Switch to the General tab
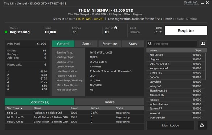Viewport: 212px width, 135px height. pyautogui.click(x=63, y=44)
